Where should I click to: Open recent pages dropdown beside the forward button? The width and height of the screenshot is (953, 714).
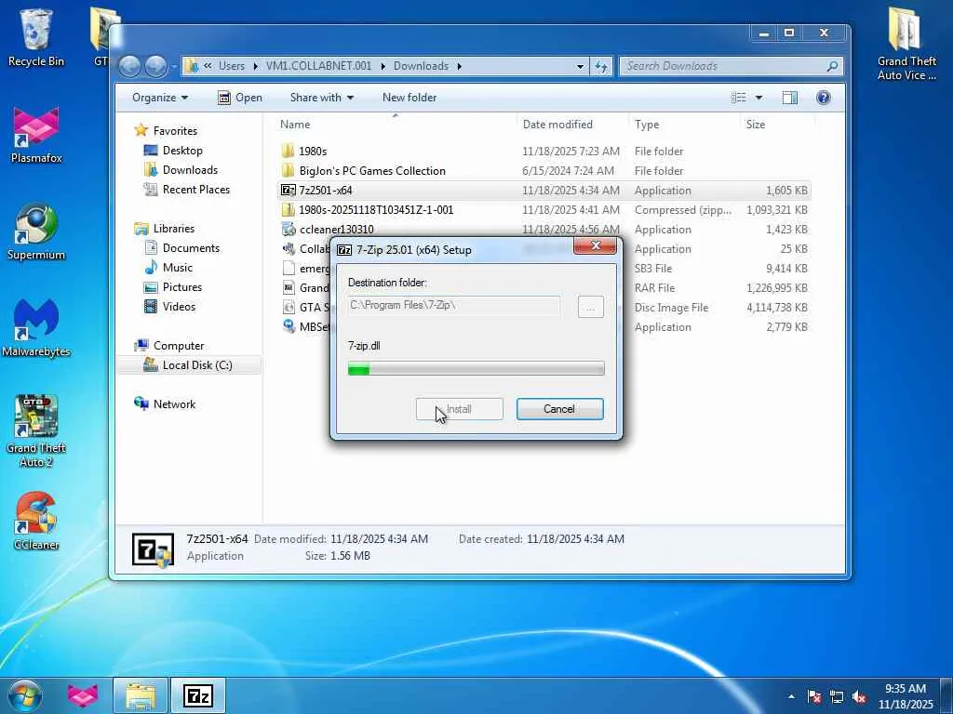tap(174, 66)
